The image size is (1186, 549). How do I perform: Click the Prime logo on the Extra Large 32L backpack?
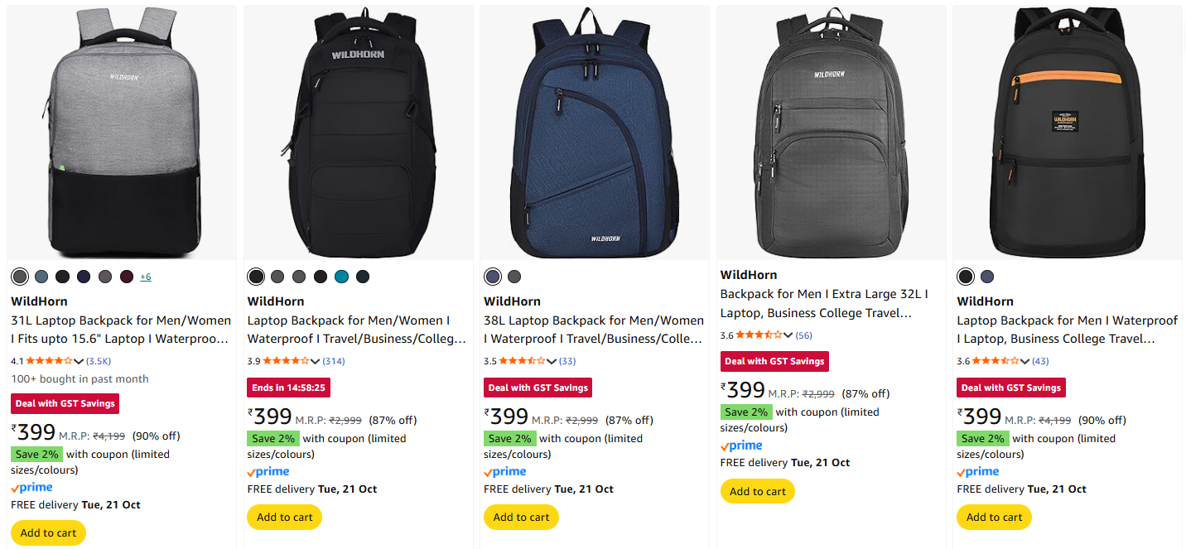coord(741,445)
